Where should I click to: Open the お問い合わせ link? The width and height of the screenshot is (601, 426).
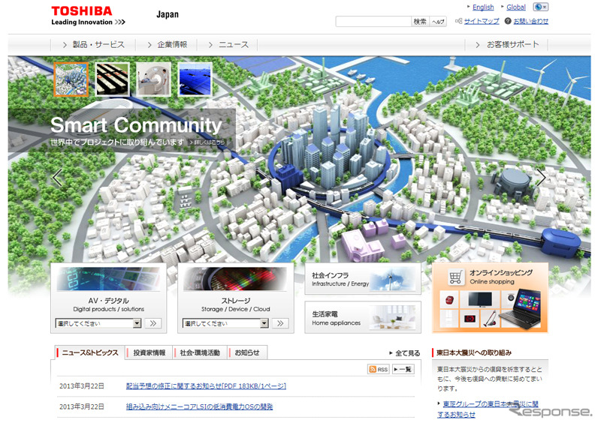tap(531, 21)
